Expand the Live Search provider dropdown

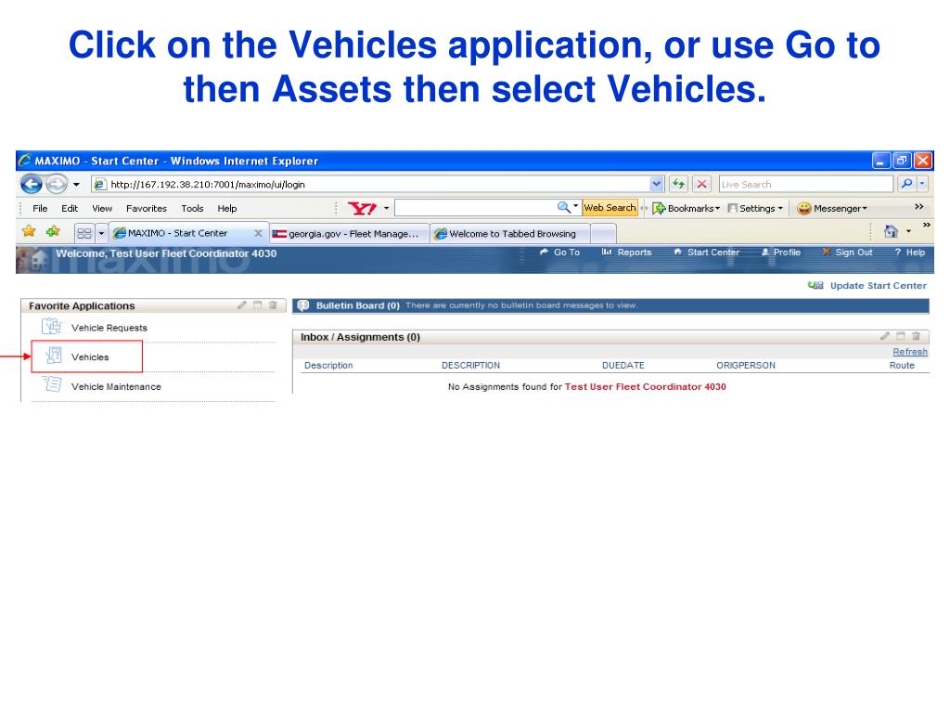[x=922, y=184]
